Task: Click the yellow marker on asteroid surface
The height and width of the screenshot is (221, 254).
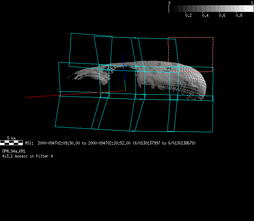Action: 192,72
